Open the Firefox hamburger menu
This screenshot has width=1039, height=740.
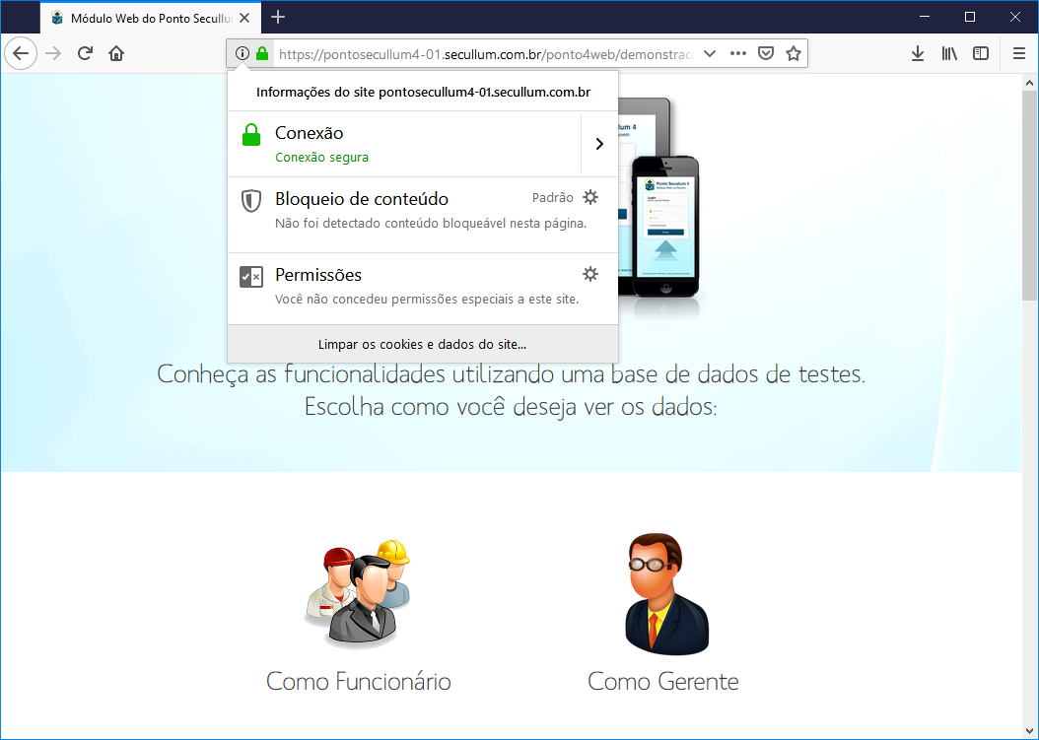pyautogui.click(x=1019, y=53)
